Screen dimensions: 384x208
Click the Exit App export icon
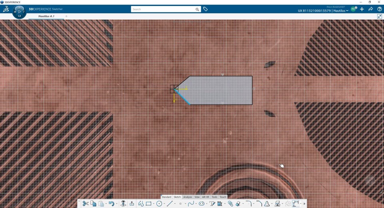click(132, 204)
